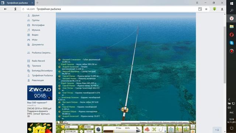Image resolution: width=236 pixels, height=133 pixels.
Task: Open a new browser tab
Action: pyautogui.click(x=37, y=3)
